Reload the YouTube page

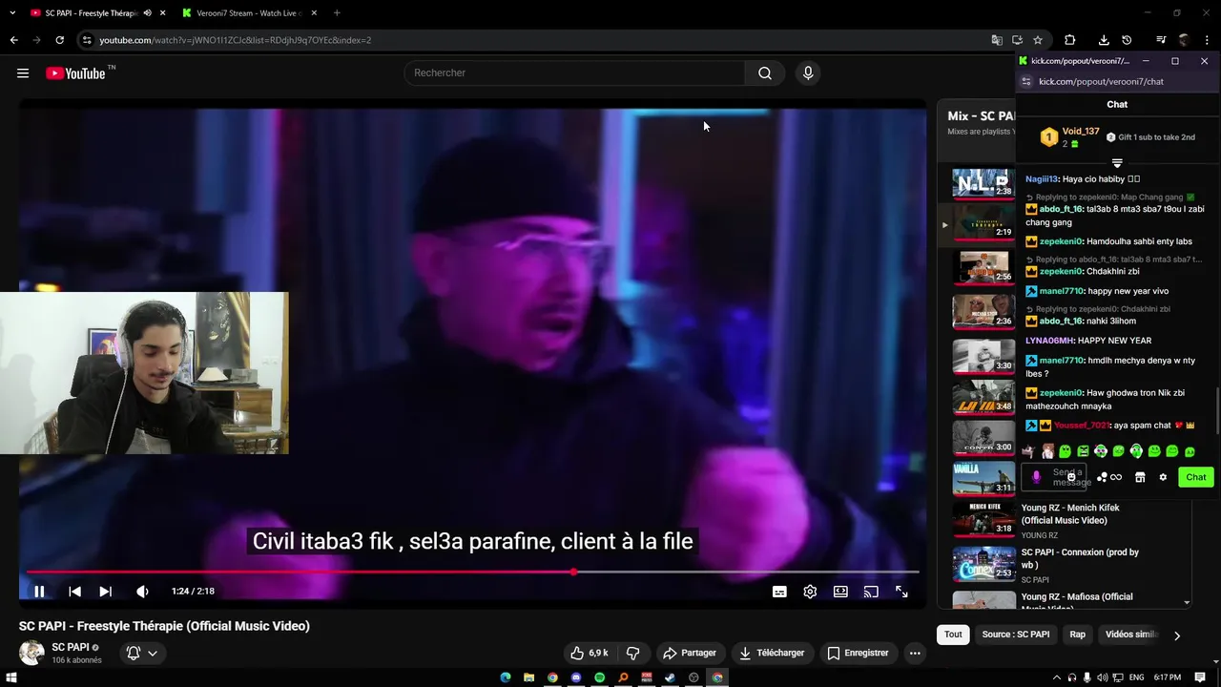(59, 40)
